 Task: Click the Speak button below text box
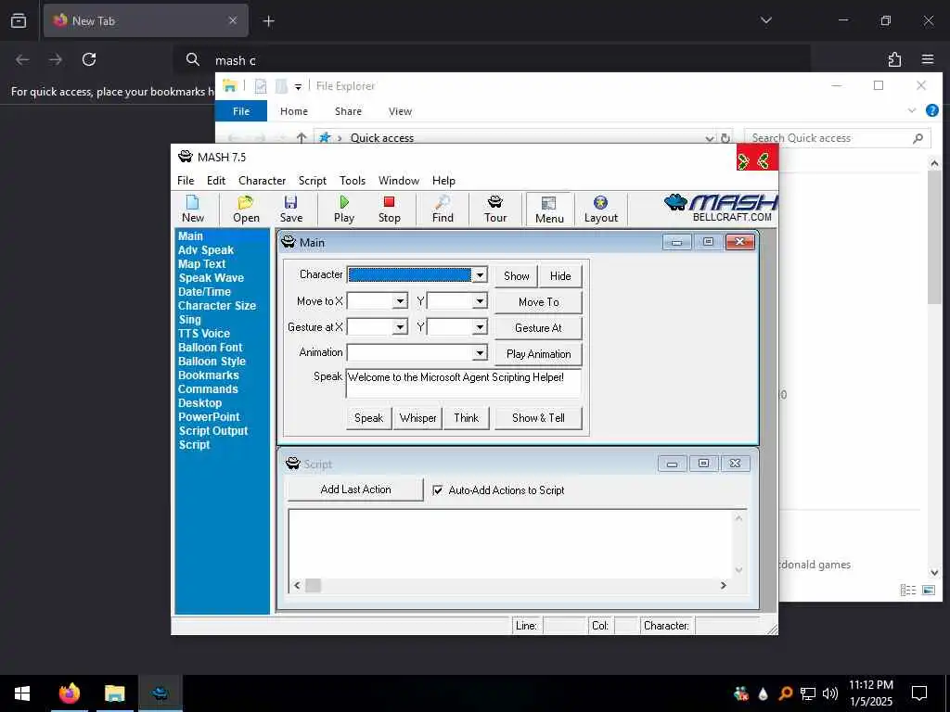[x=368, y=418]
